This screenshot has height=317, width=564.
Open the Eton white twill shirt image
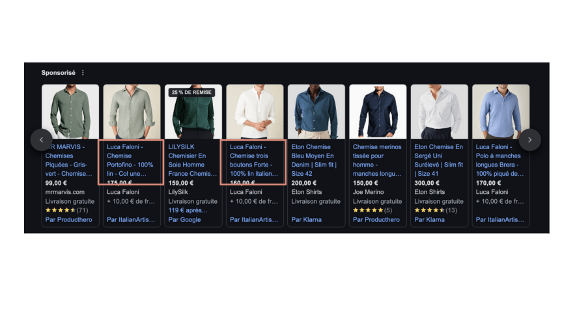[440, 111]
